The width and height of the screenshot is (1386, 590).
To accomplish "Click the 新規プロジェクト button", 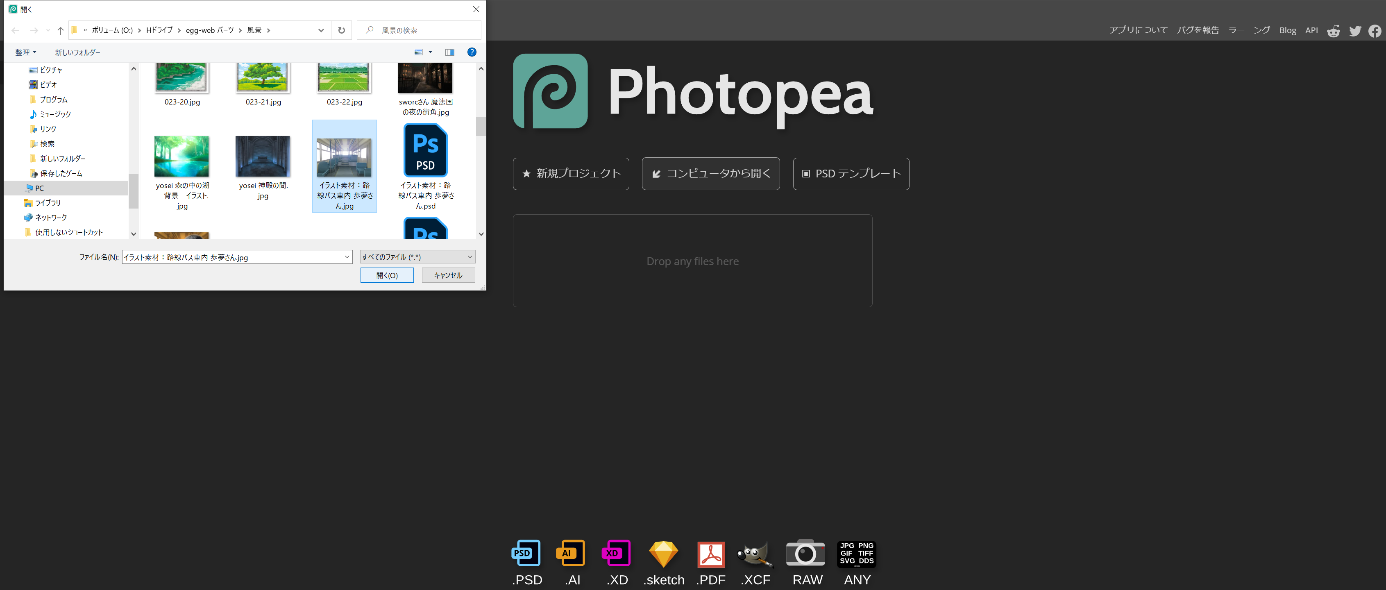I will (x=571, y=173).
